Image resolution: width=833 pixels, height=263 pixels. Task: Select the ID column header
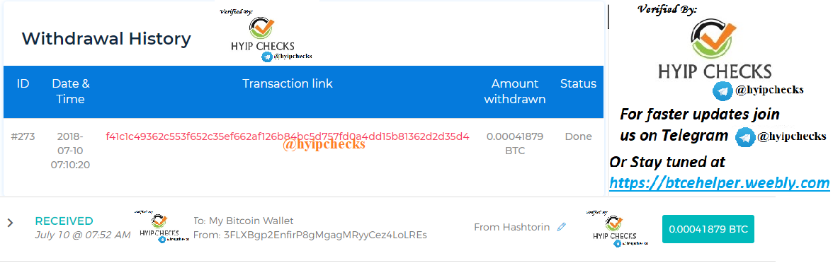click(x=23, y=83)
